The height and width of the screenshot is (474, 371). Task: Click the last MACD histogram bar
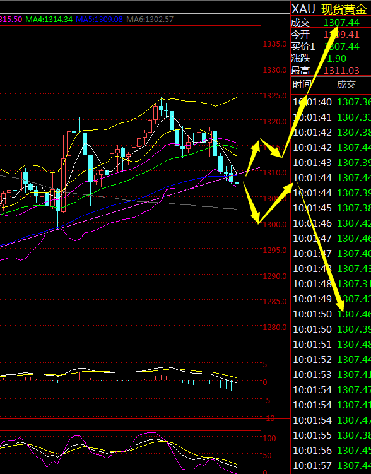(237, 386)
